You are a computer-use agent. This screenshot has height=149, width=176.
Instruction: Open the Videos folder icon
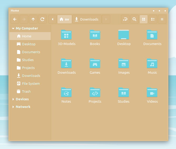[152, 93]
